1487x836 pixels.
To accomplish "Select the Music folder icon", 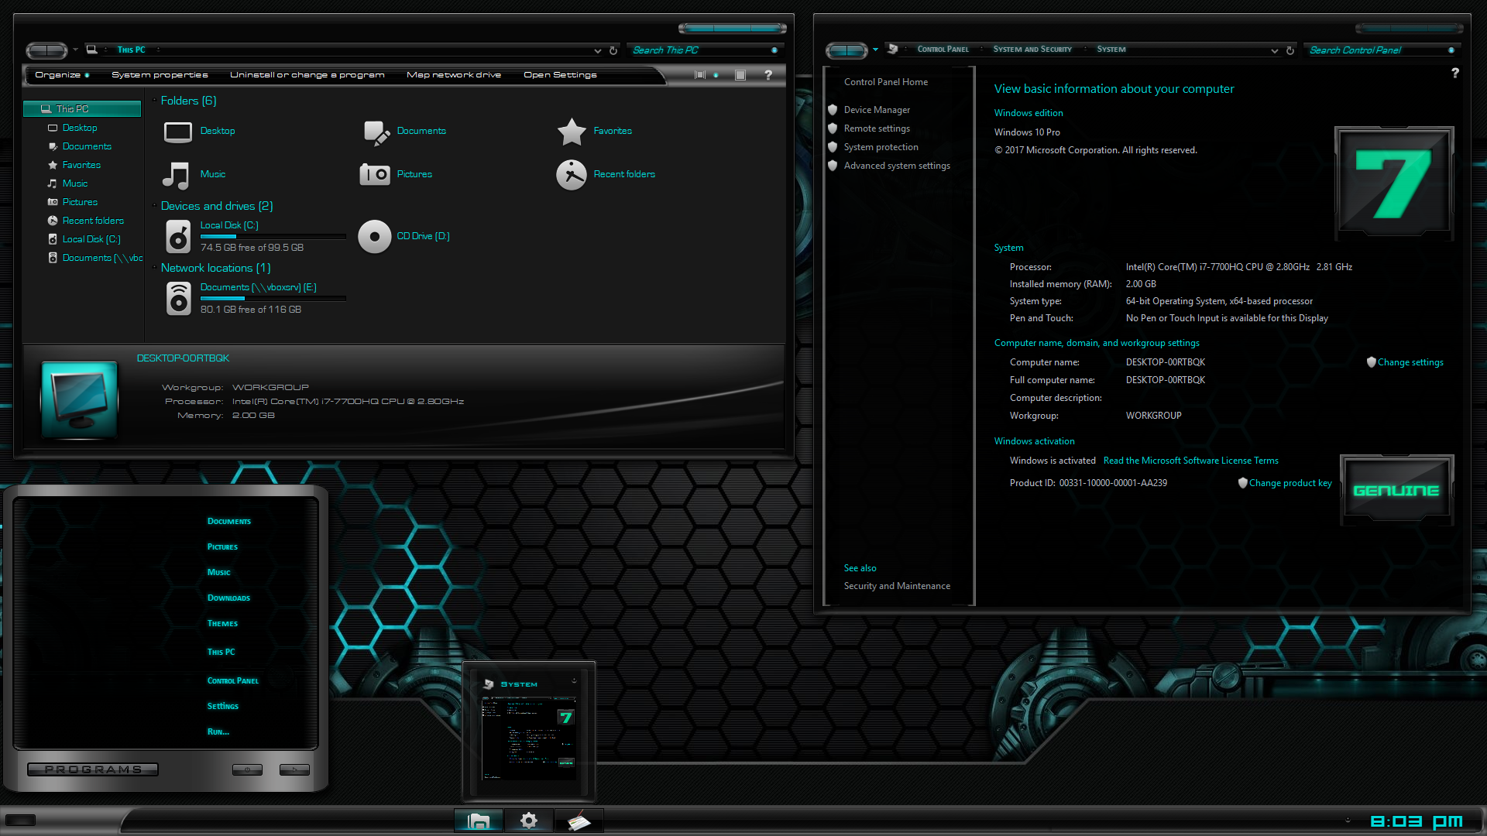I will click(x=177, y=174).
